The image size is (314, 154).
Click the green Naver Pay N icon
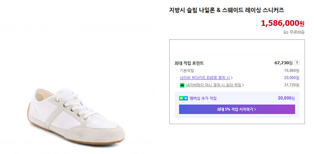(182, 85)
